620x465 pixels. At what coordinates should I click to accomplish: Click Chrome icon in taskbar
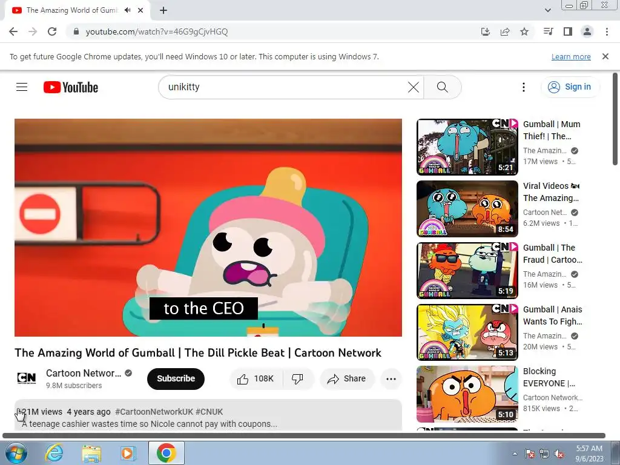[166, 453]
